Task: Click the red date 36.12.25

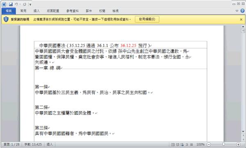Action: click(128, 46)
